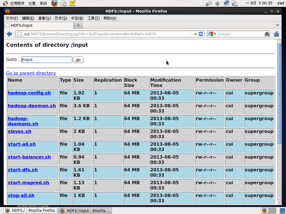Click the cui username in top panel
The image size is (286, 214).
point(281,3)
